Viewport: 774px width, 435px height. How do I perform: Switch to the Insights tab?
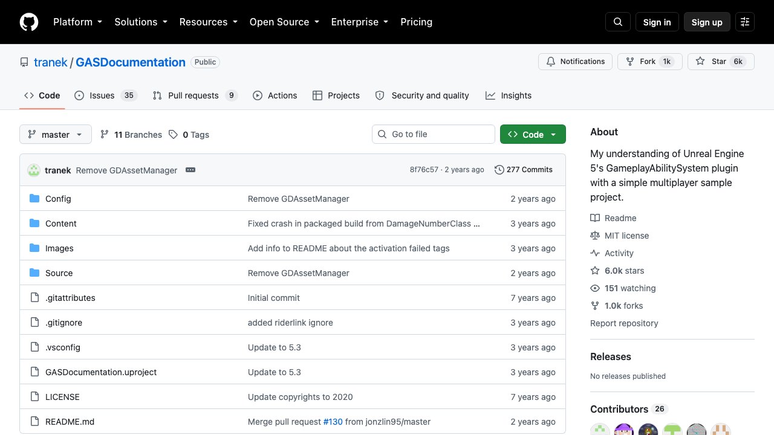click(x=509, y=95)
